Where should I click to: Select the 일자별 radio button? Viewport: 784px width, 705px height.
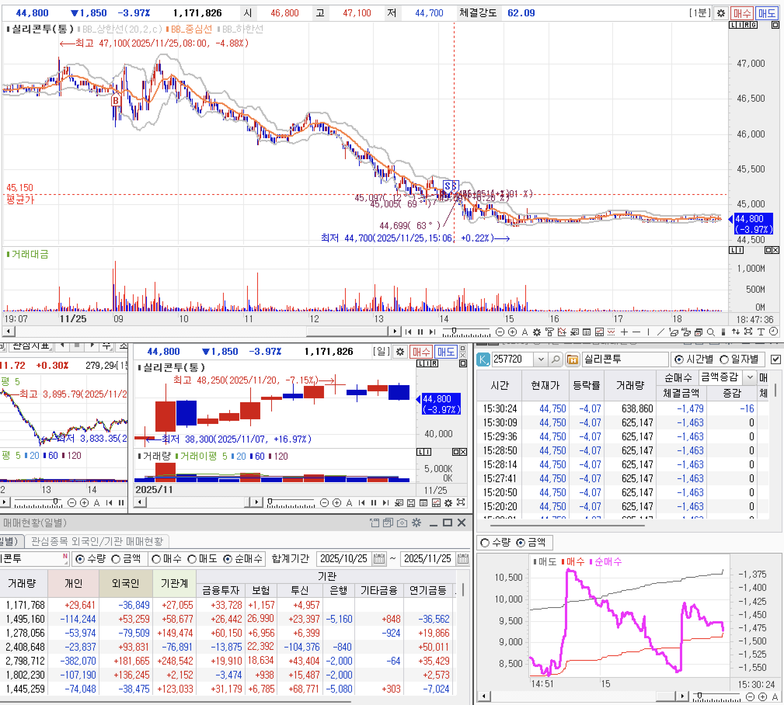tap(724, 360)
